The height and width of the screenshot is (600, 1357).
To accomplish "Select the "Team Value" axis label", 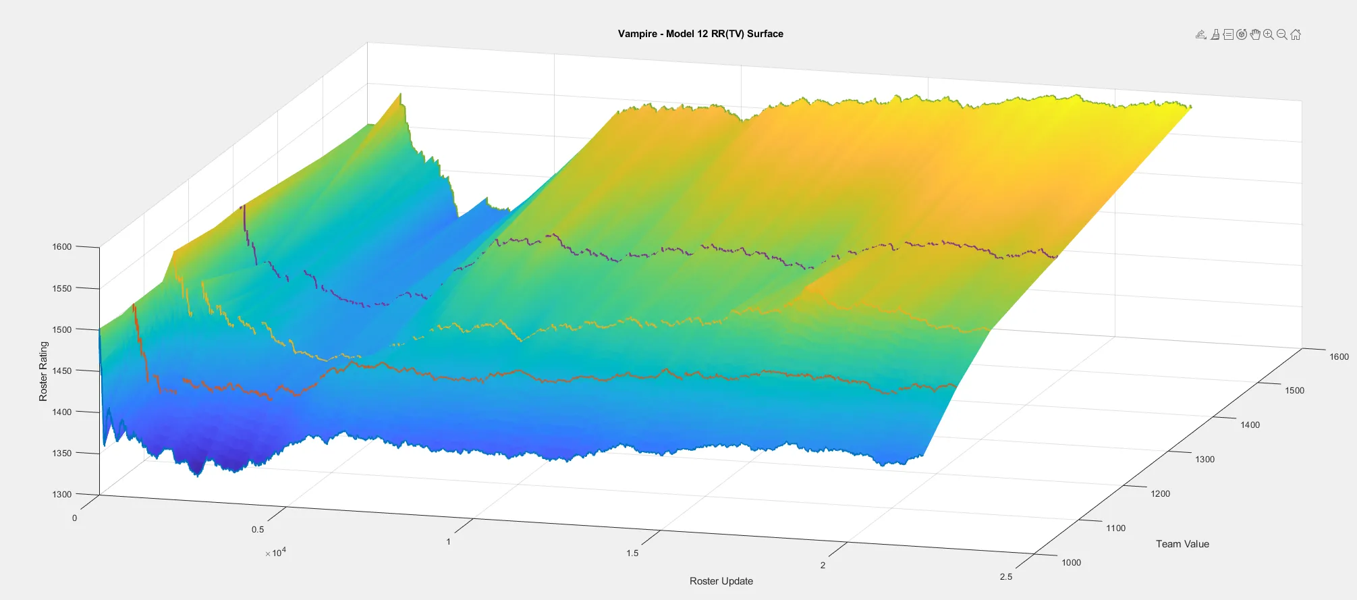I will [1182, 544].
